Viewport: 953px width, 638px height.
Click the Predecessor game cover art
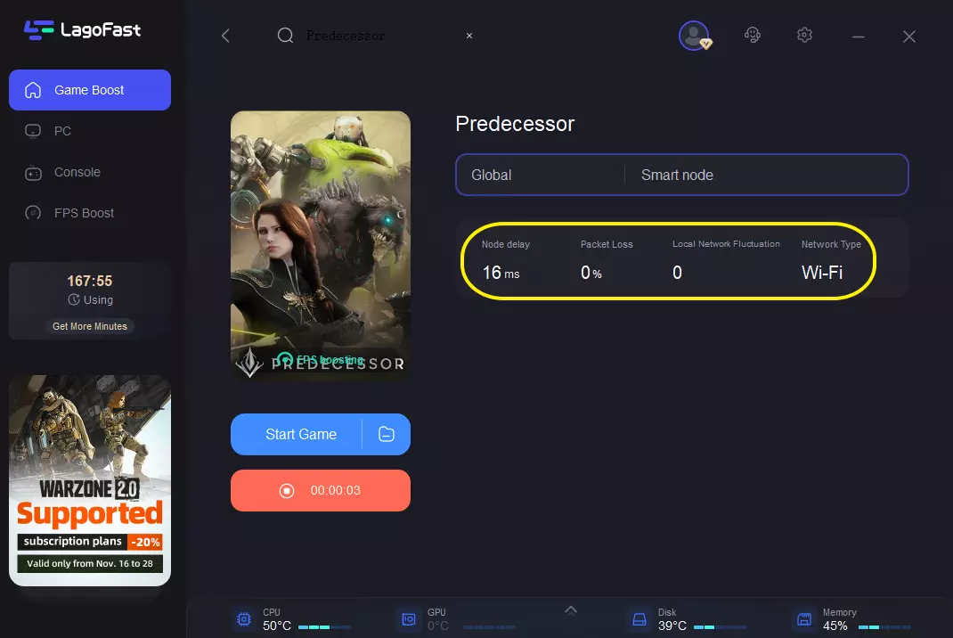point(321,245)
